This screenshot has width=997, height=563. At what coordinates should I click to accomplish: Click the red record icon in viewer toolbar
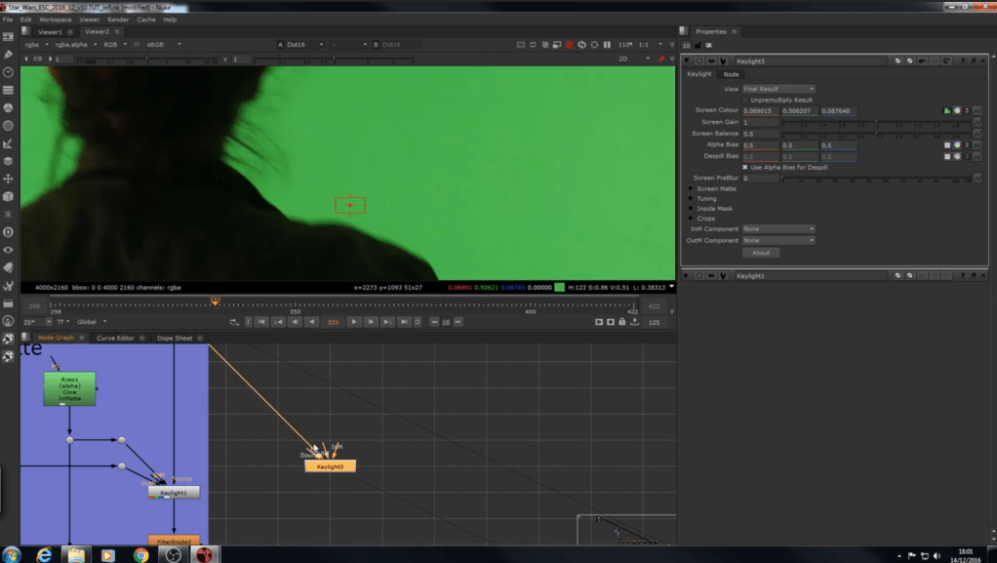(570, 45)
